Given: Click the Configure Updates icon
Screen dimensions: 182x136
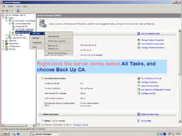Looking at the screenshot, I should click(x=139, y=82).
